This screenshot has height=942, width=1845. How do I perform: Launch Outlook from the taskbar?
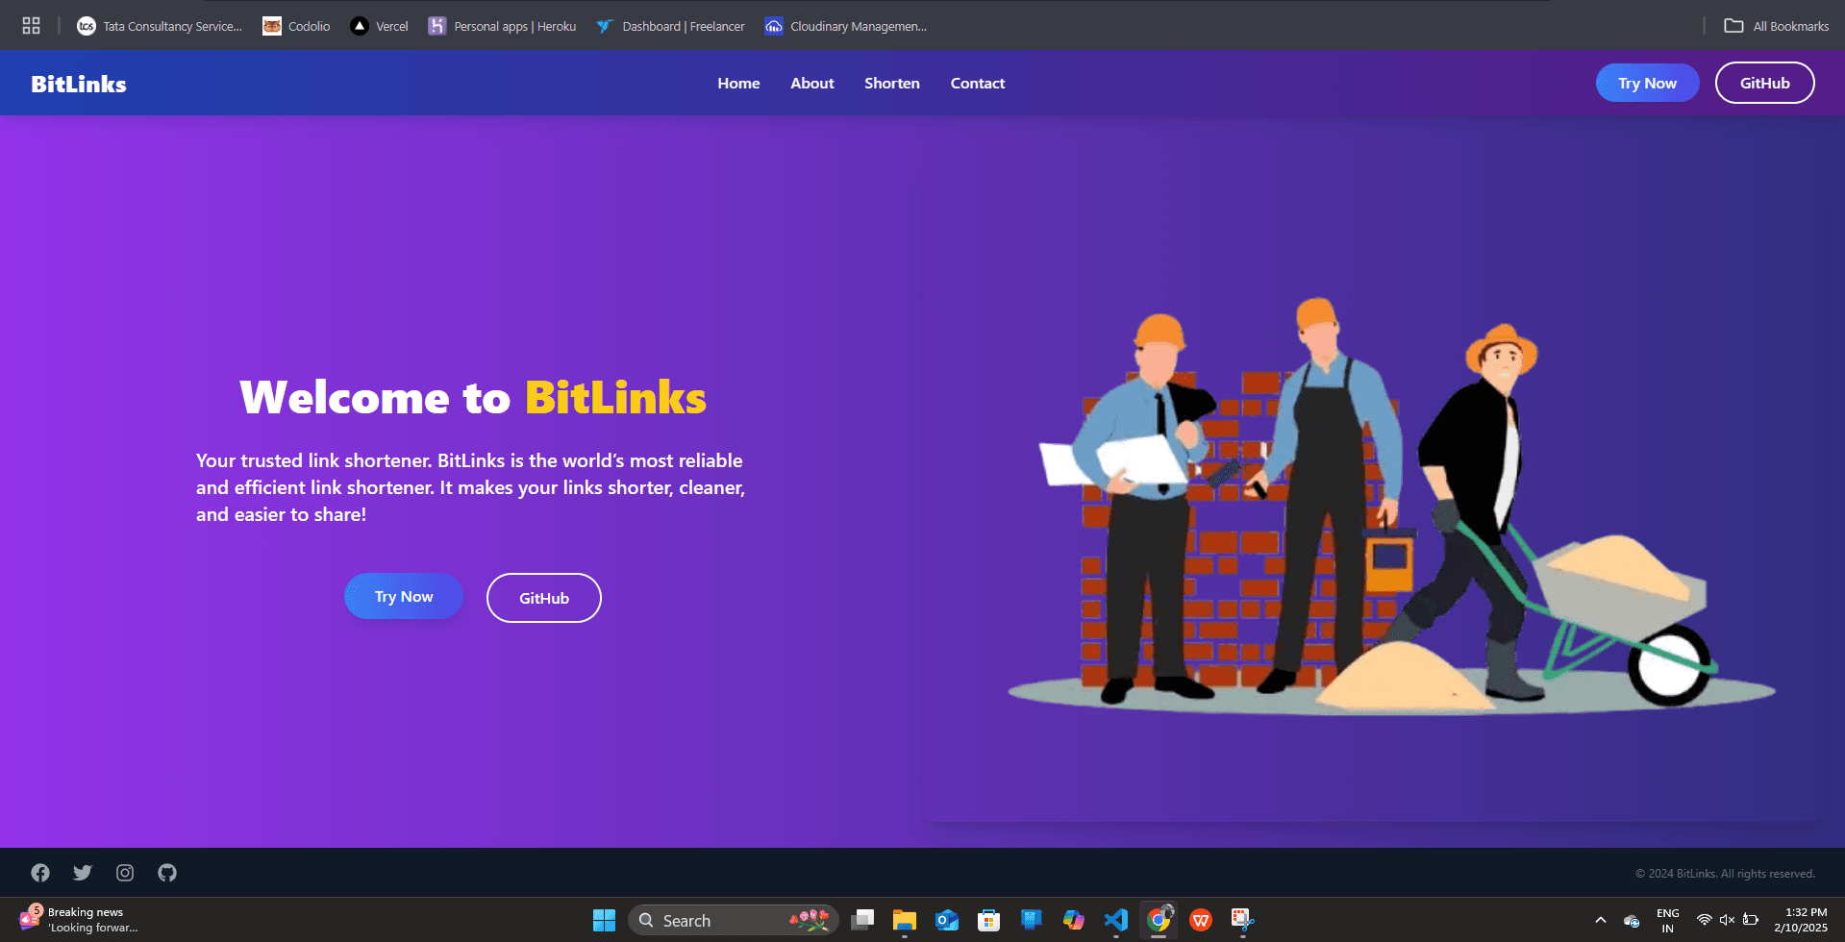coord(947,920)
